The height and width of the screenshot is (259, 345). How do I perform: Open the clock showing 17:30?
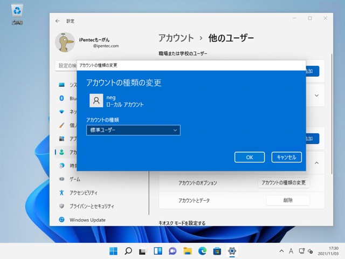point(328,251)
